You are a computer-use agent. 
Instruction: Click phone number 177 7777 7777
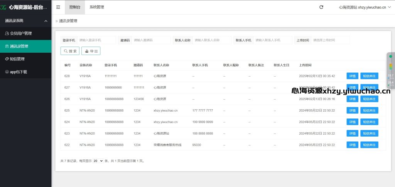coord(203,110)
